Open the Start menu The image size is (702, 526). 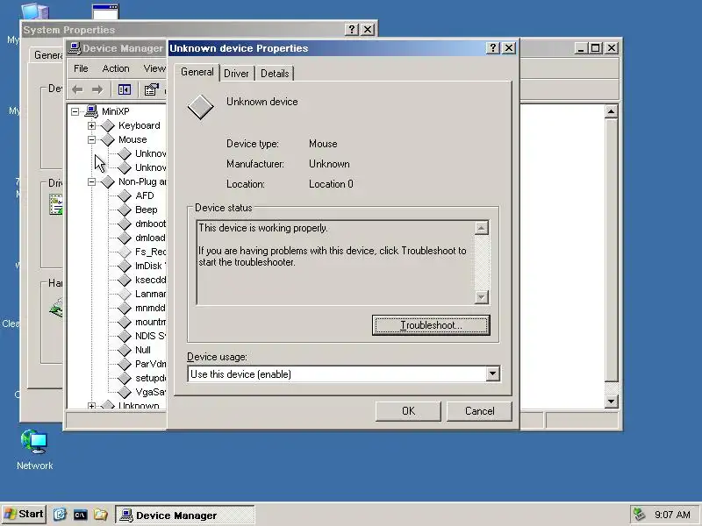click(x=24, y=515)
